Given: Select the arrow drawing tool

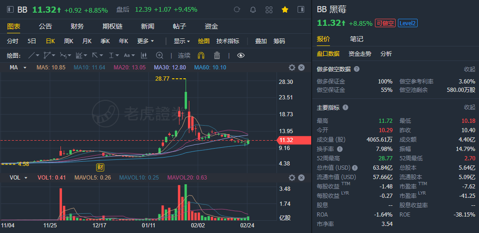Looking at the screenshot, I should [x=95, y=55].
